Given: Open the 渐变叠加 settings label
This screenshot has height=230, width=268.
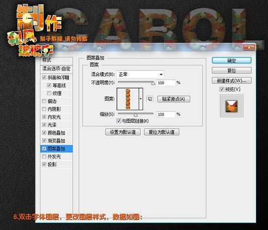Looking at the screenshot, I should click(56, 141).
